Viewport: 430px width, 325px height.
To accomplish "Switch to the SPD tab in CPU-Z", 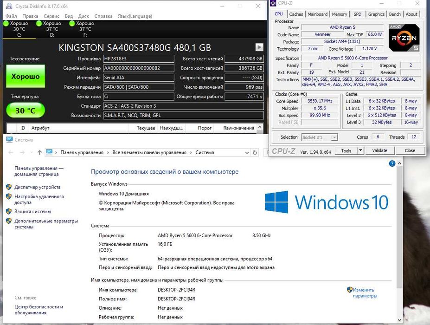I will [357, 14].
